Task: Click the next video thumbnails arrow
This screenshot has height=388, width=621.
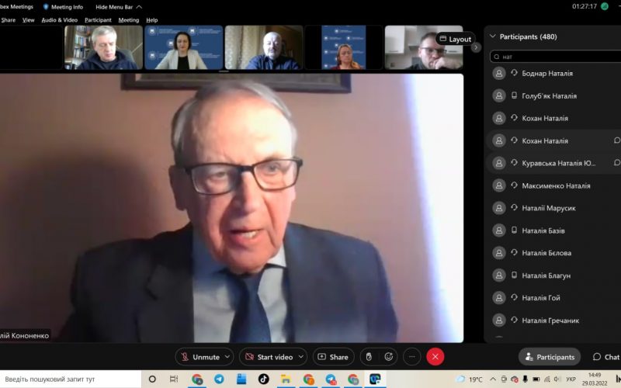Action: [476, 47]
